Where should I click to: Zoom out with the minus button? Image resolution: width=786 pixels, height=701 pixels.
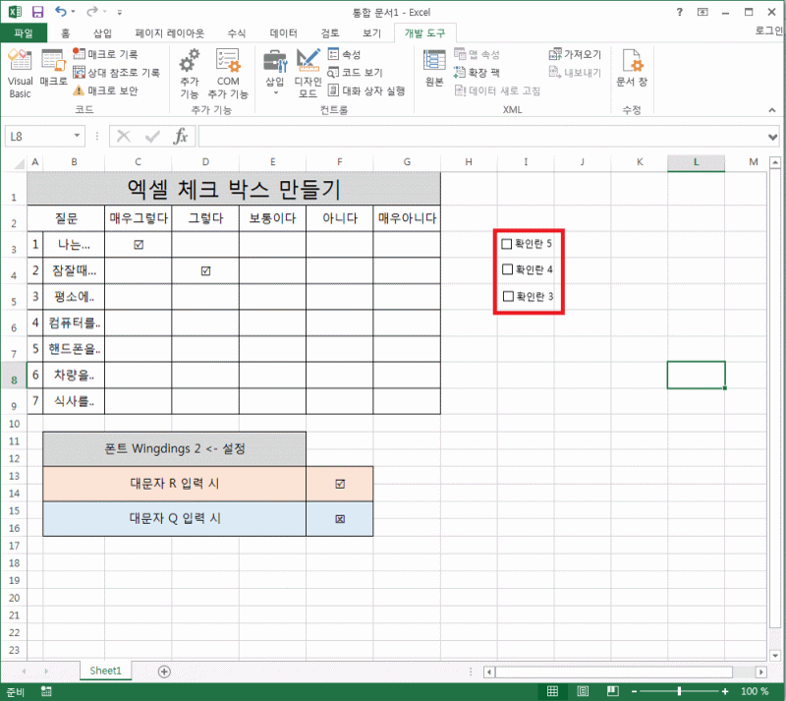click(634, 691)
